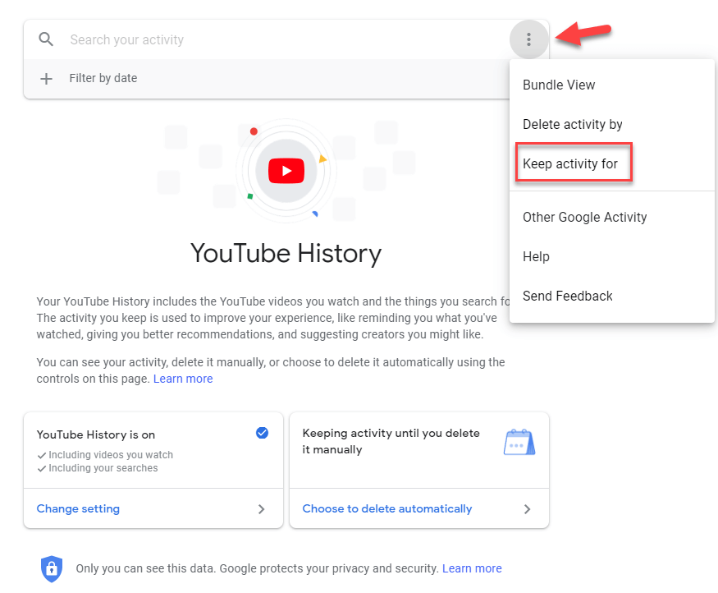Click Help in the dropdown menu

pos(612,256)
